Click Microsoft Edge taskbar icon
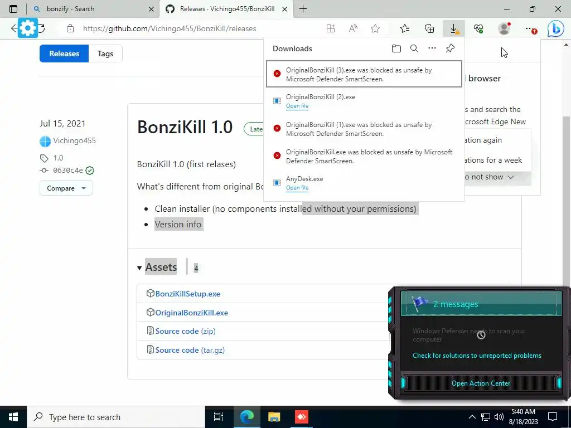This screenshot has height=428, width=571. (246, 417)
